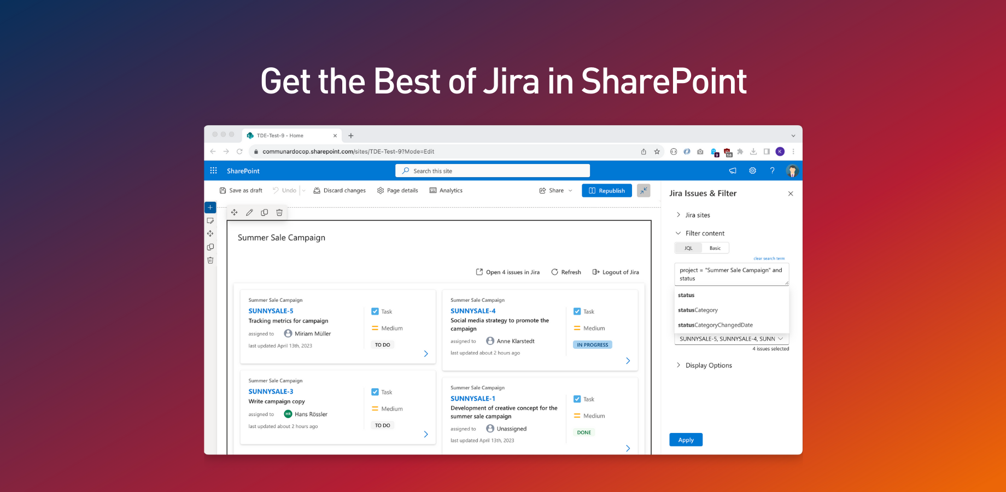This screenshot has height=492, width=1006.
Task: Open the SUNNYSALE-4 issue link
Action: [473, 311]
